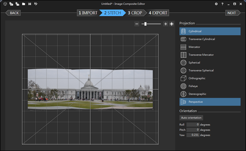Open the help question mark icon

(222, 4)
